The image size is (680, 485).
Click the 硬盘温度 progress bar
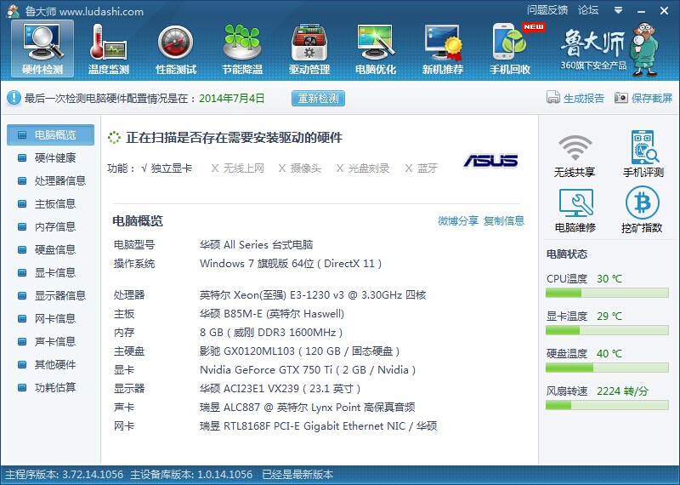tap(607, 368)
